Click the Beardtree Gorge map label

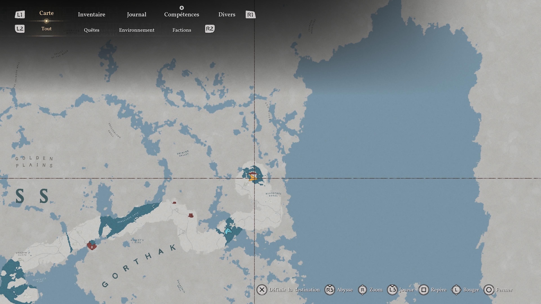(x=273, y=195)
